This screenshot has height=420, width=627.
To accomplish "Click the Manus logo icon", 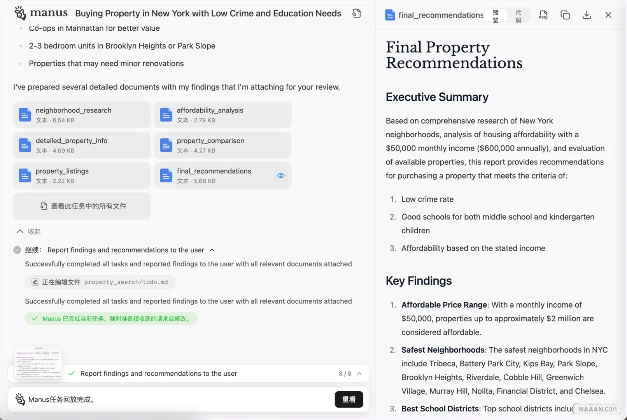I will coord(20,13).
